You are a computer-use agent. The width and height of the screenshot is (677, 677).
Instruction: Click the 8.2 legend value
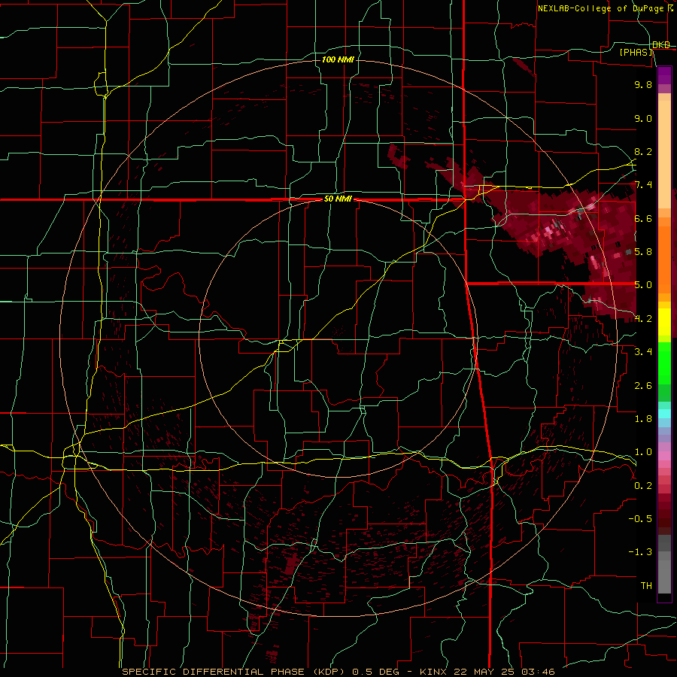click(x=643, y=151)
